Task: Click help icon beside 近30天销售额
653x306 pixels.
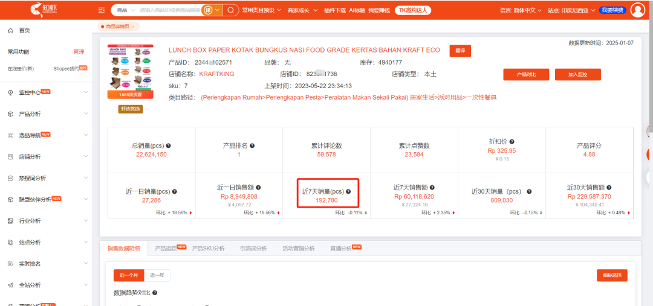Action: pyautogui.click(x=609, y=188)
